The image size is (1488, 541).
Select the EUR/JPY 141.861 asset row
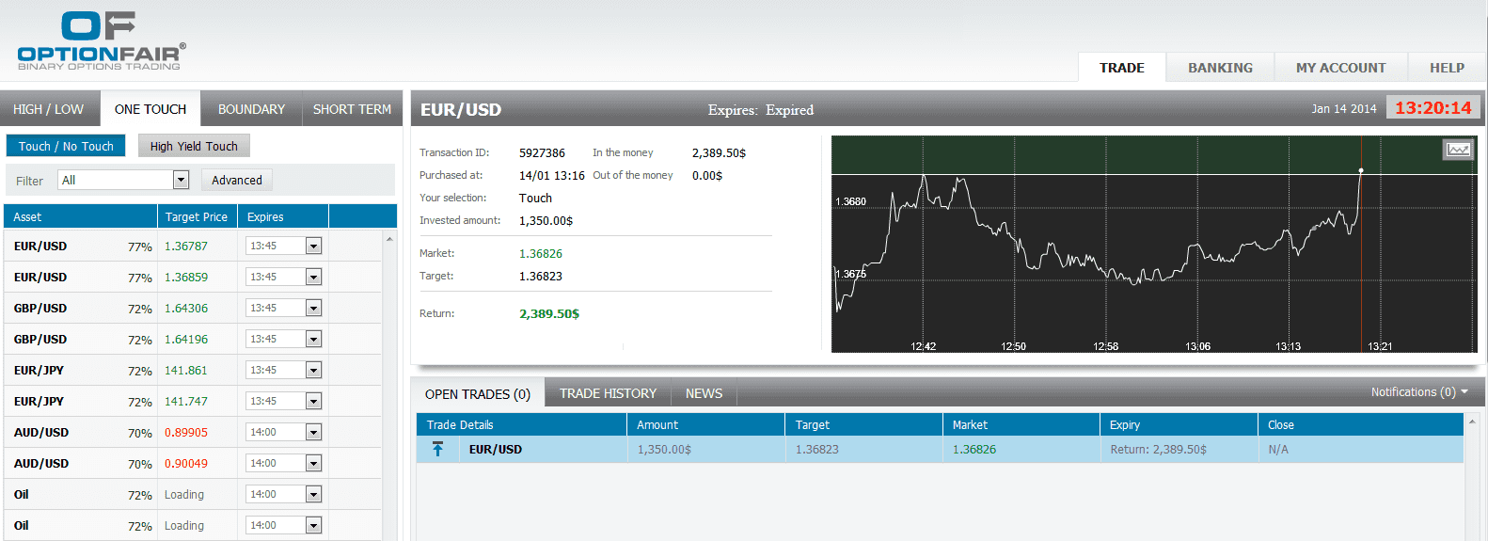coord(39,371)
